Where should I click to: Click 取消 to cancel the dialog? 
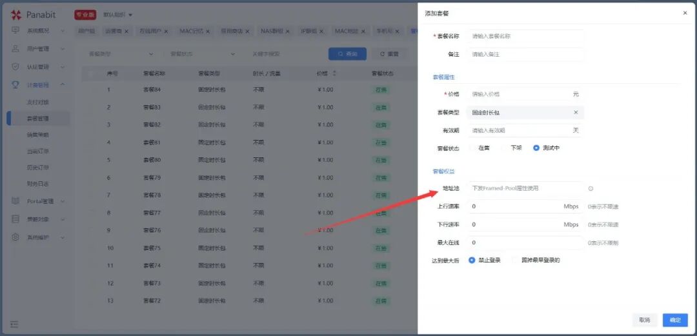tap(645, 320)
